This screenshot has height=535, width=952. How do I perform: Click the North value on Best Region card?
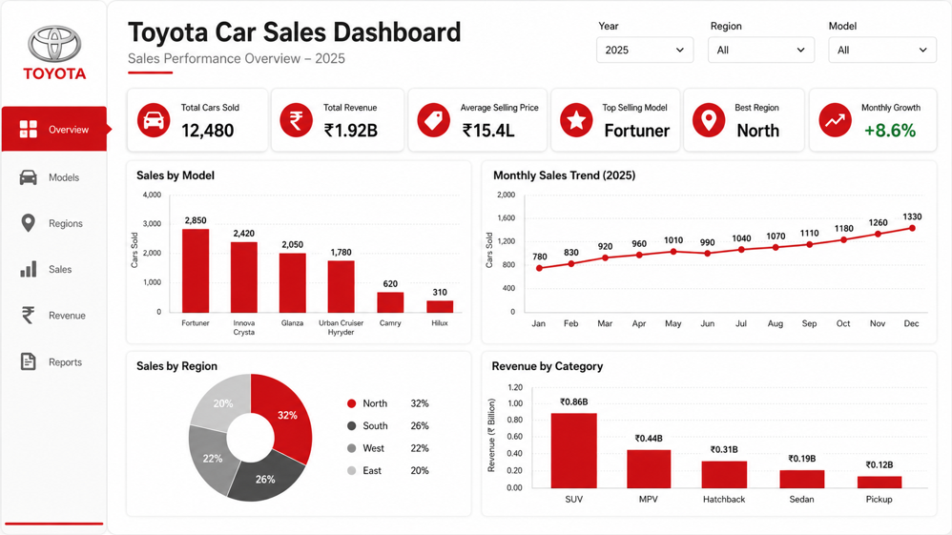(757, 131)
